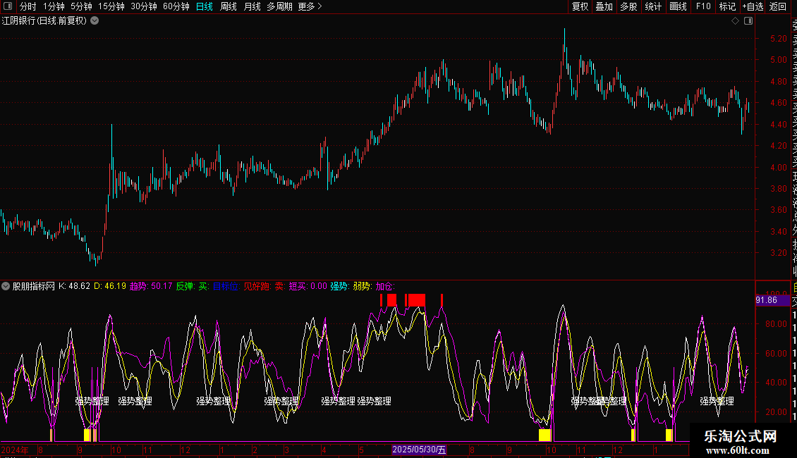Toggle the left sidebar panel icon
Viewport: 797px width, 458px height.
point(8,6)
